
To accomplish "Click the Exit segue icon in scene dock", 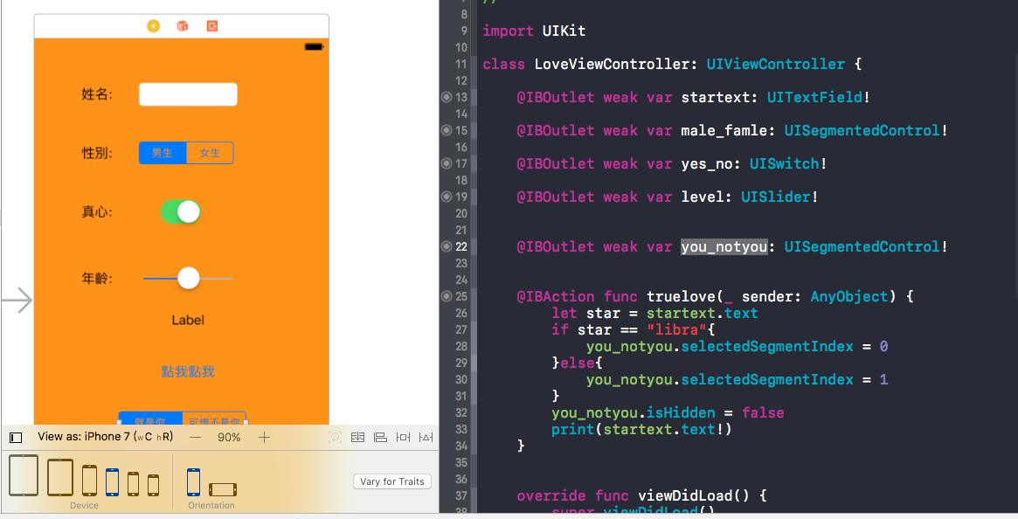I will (211, 26).
